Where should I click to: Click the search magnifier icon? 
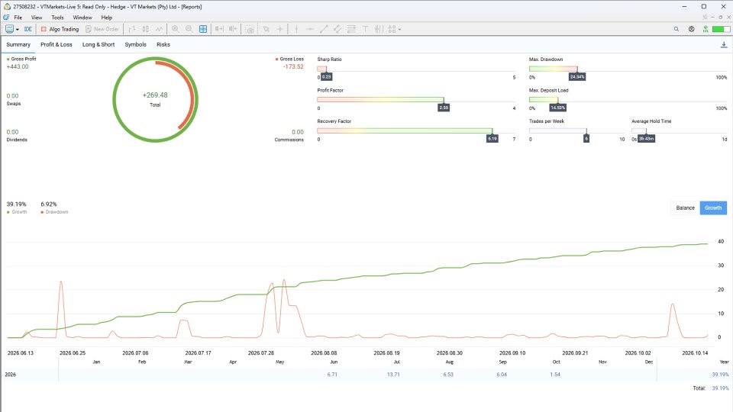pos(676,29)
